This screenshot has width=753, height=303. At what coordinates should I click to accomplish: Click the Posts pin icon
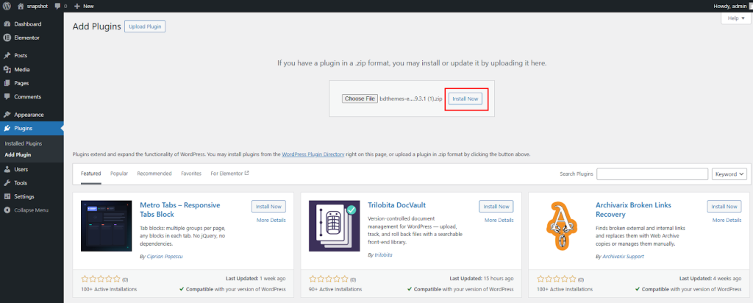click(x=7, y=56)
